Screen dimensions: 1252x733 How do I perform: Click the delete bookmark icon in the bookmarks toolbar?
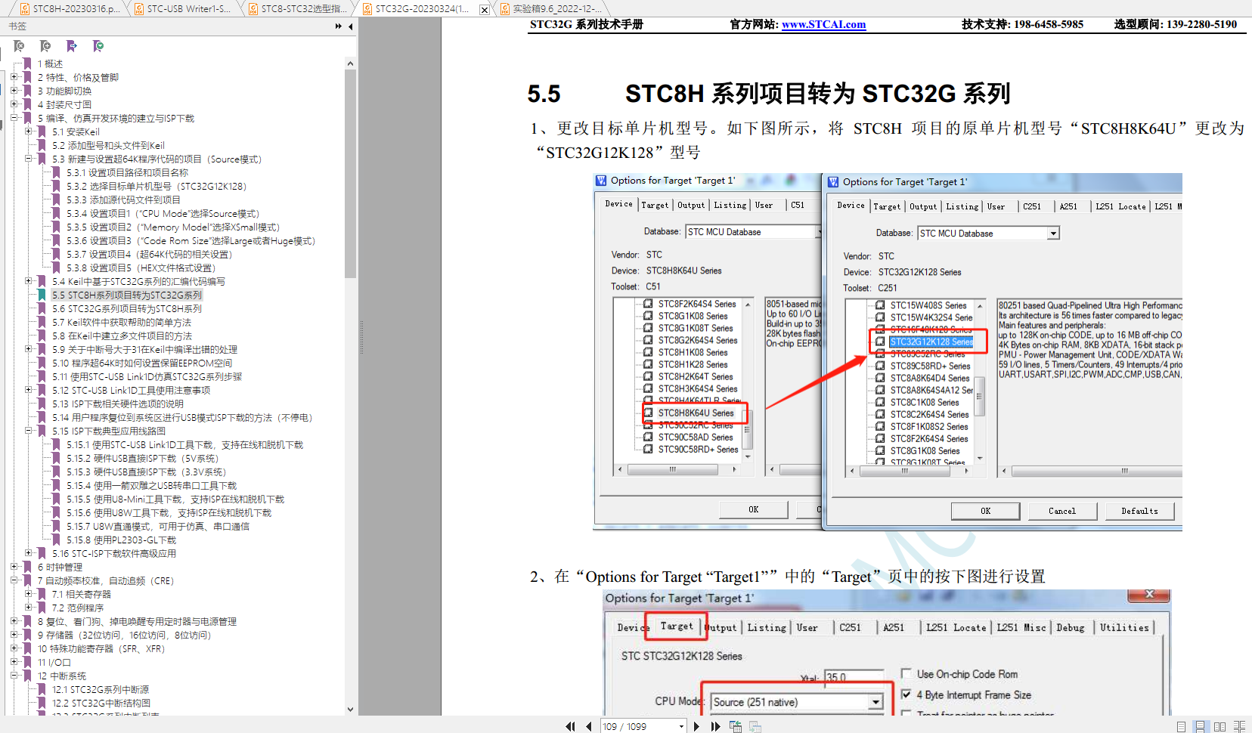(19, 47)
